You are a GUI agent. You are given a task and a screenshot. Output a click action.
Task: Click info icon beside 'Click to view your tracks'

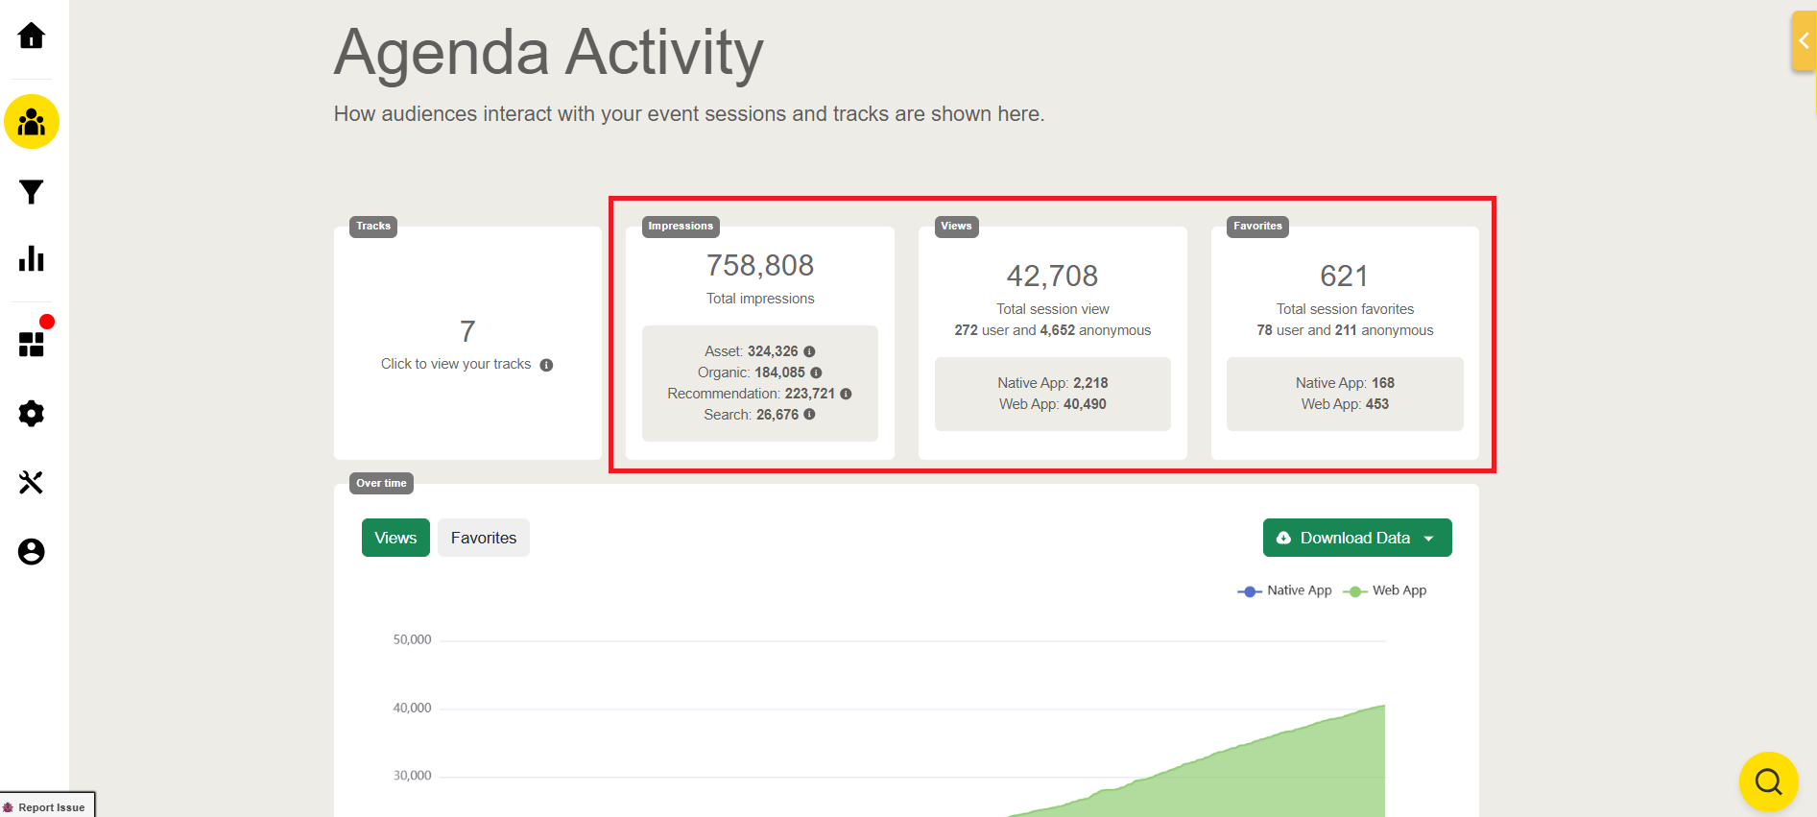[x=546, y=365]
